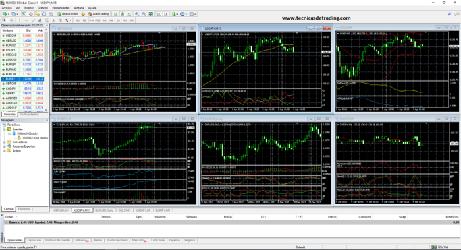Select the Text tool (A icon)
This screenshot has height=250, width=461.
[53, 20]
